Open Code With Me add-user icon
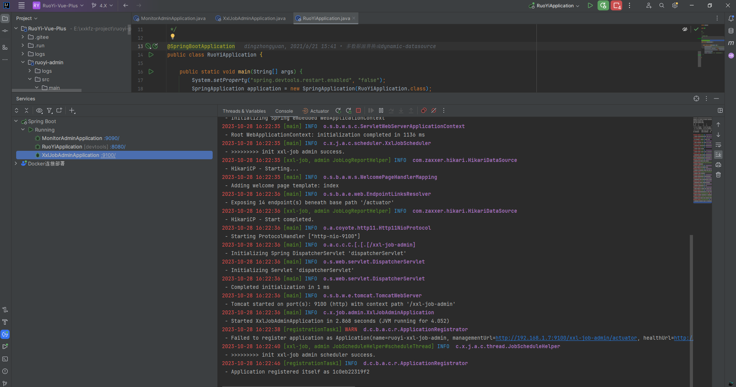The height and width of the screenshot is (387, 736). pyautogui.click(x=649, y=5)
